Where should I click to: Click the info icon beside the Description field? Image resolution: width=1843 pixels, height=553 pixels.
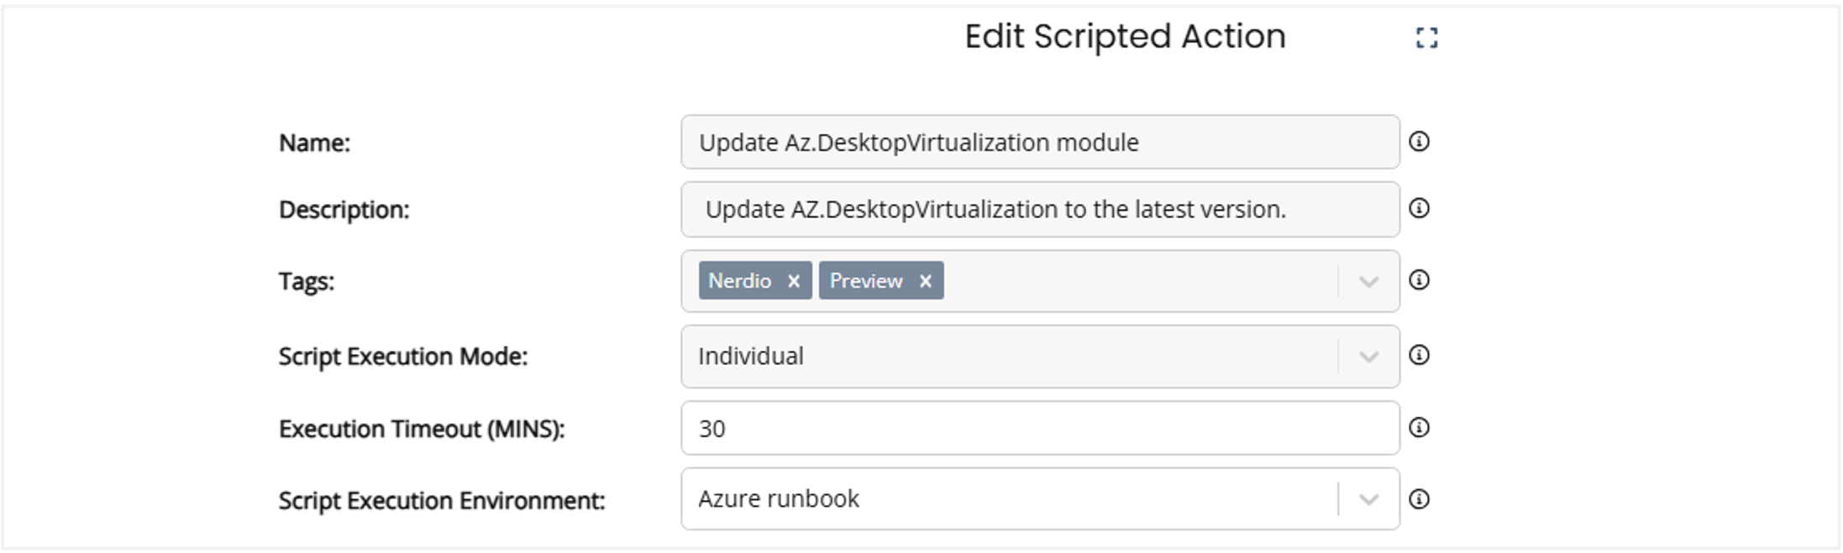[1419, 208]
